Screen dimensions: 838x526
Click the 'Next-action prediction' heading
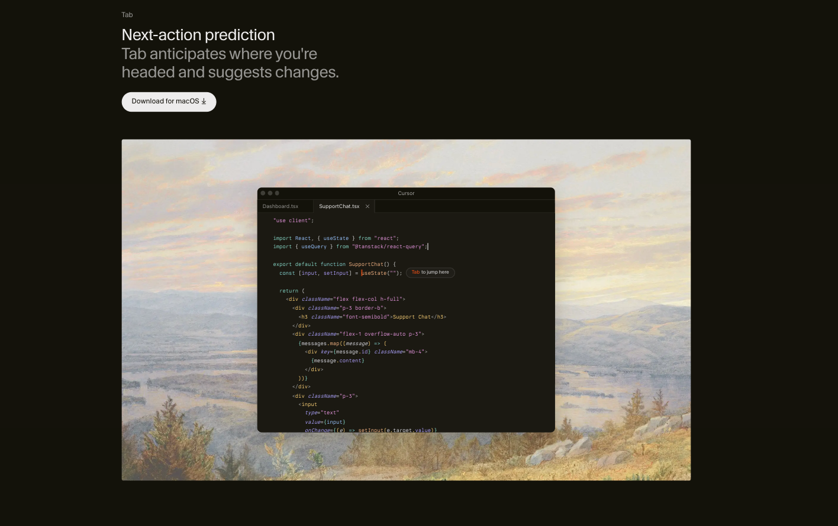[x=198, y=35]
